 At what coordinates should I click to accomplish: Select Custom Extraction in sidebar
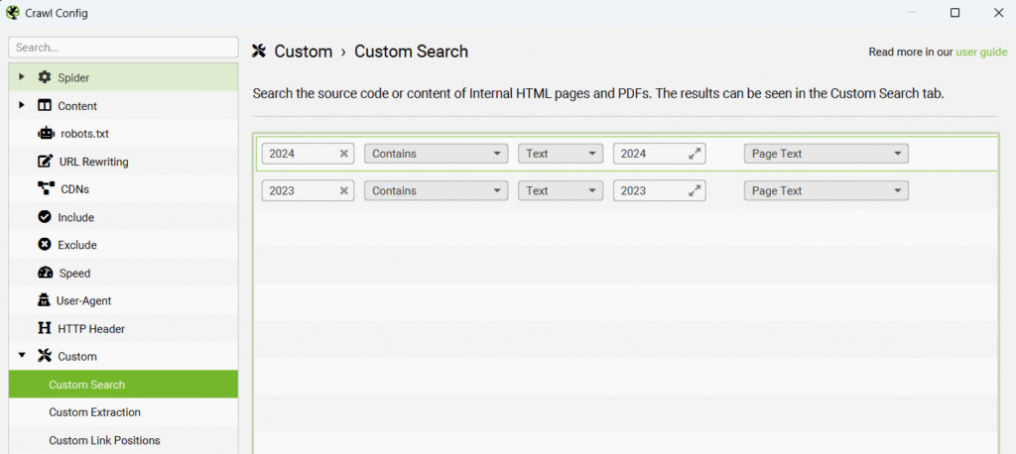click(95, 411)
